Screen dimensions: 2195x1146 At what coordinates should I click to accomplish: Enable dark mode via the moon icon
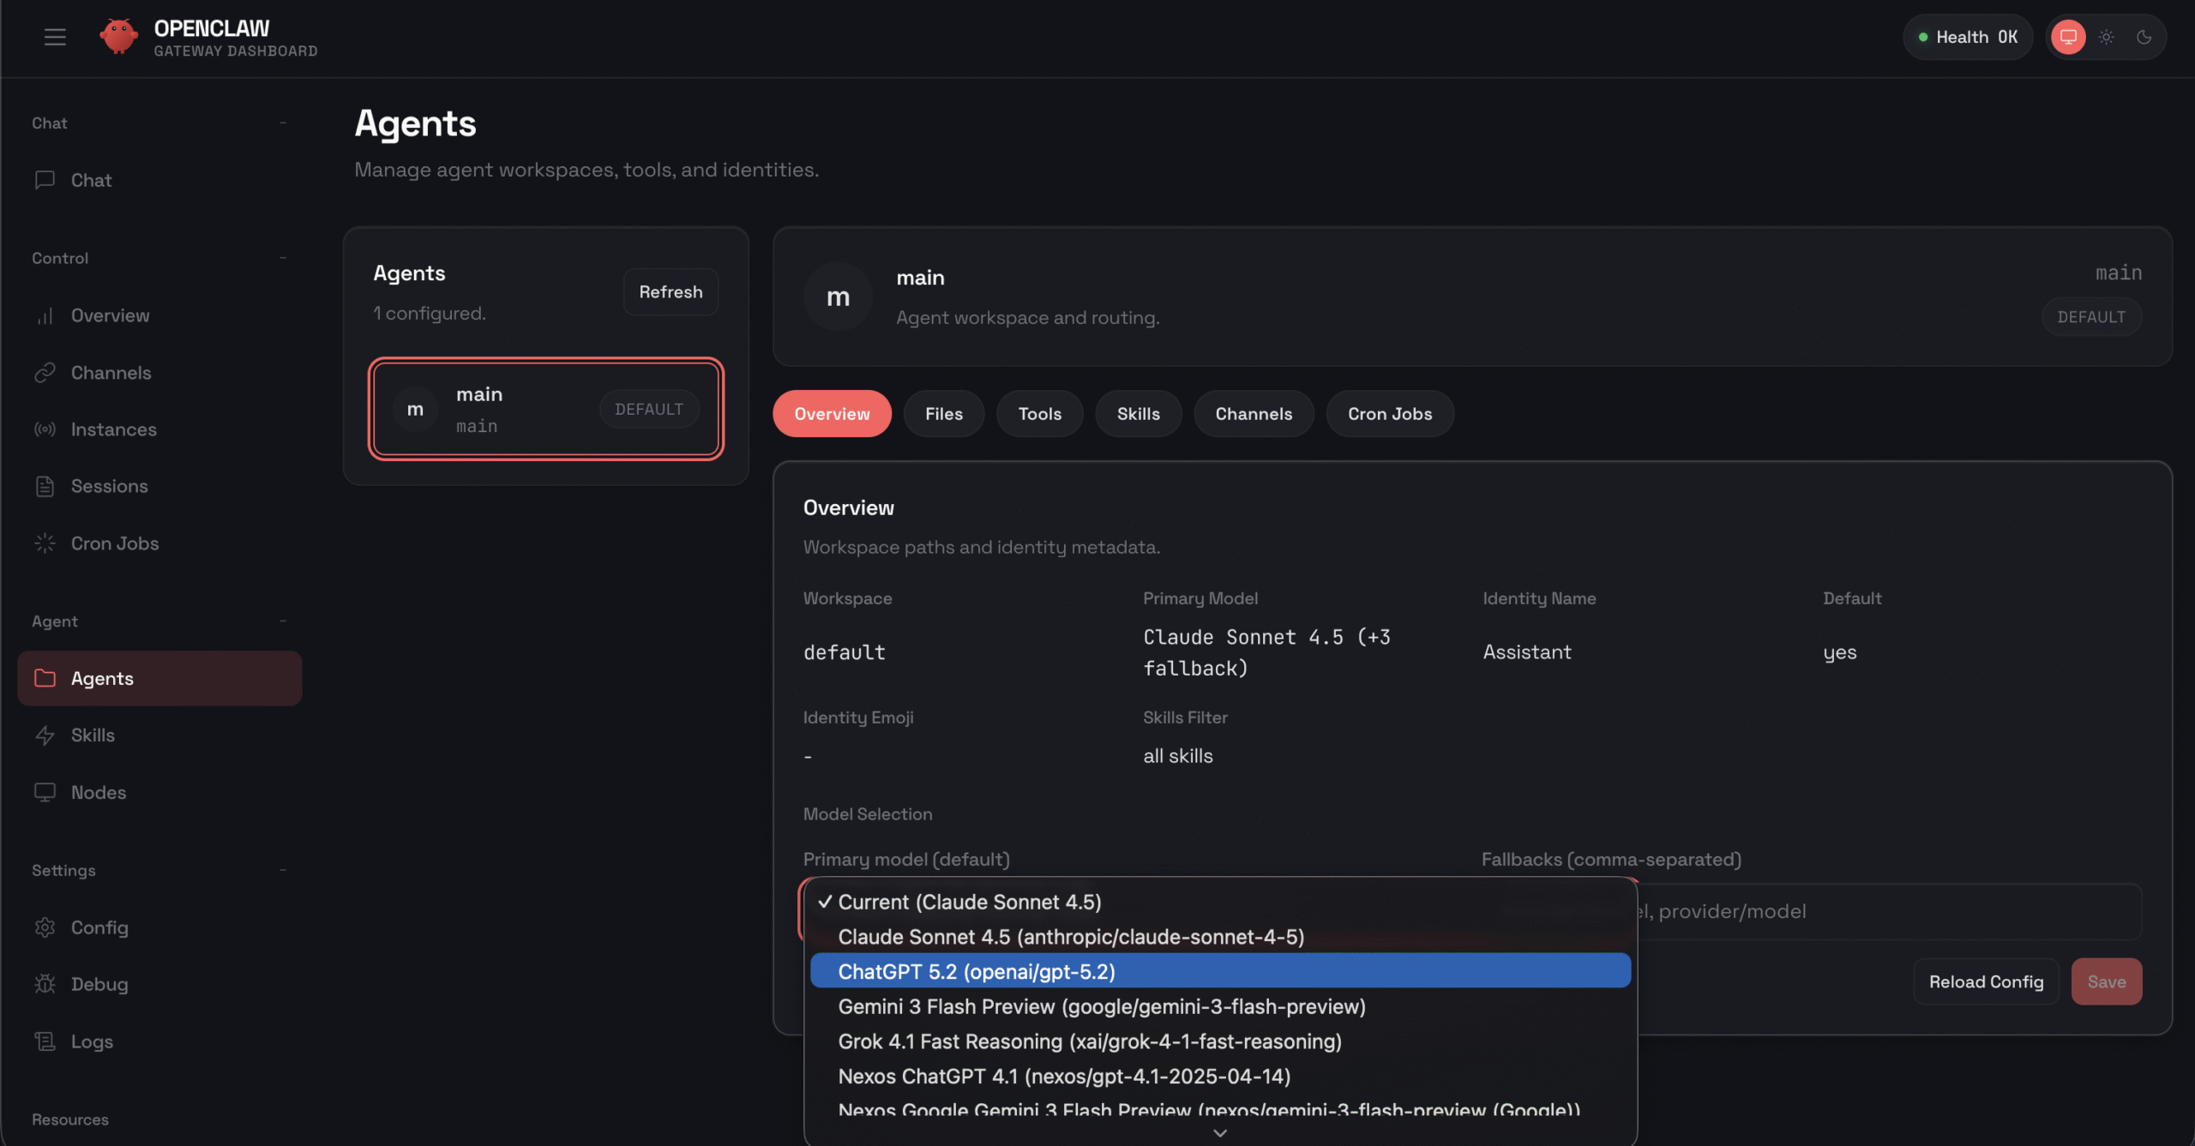(x=2144, y=36)
